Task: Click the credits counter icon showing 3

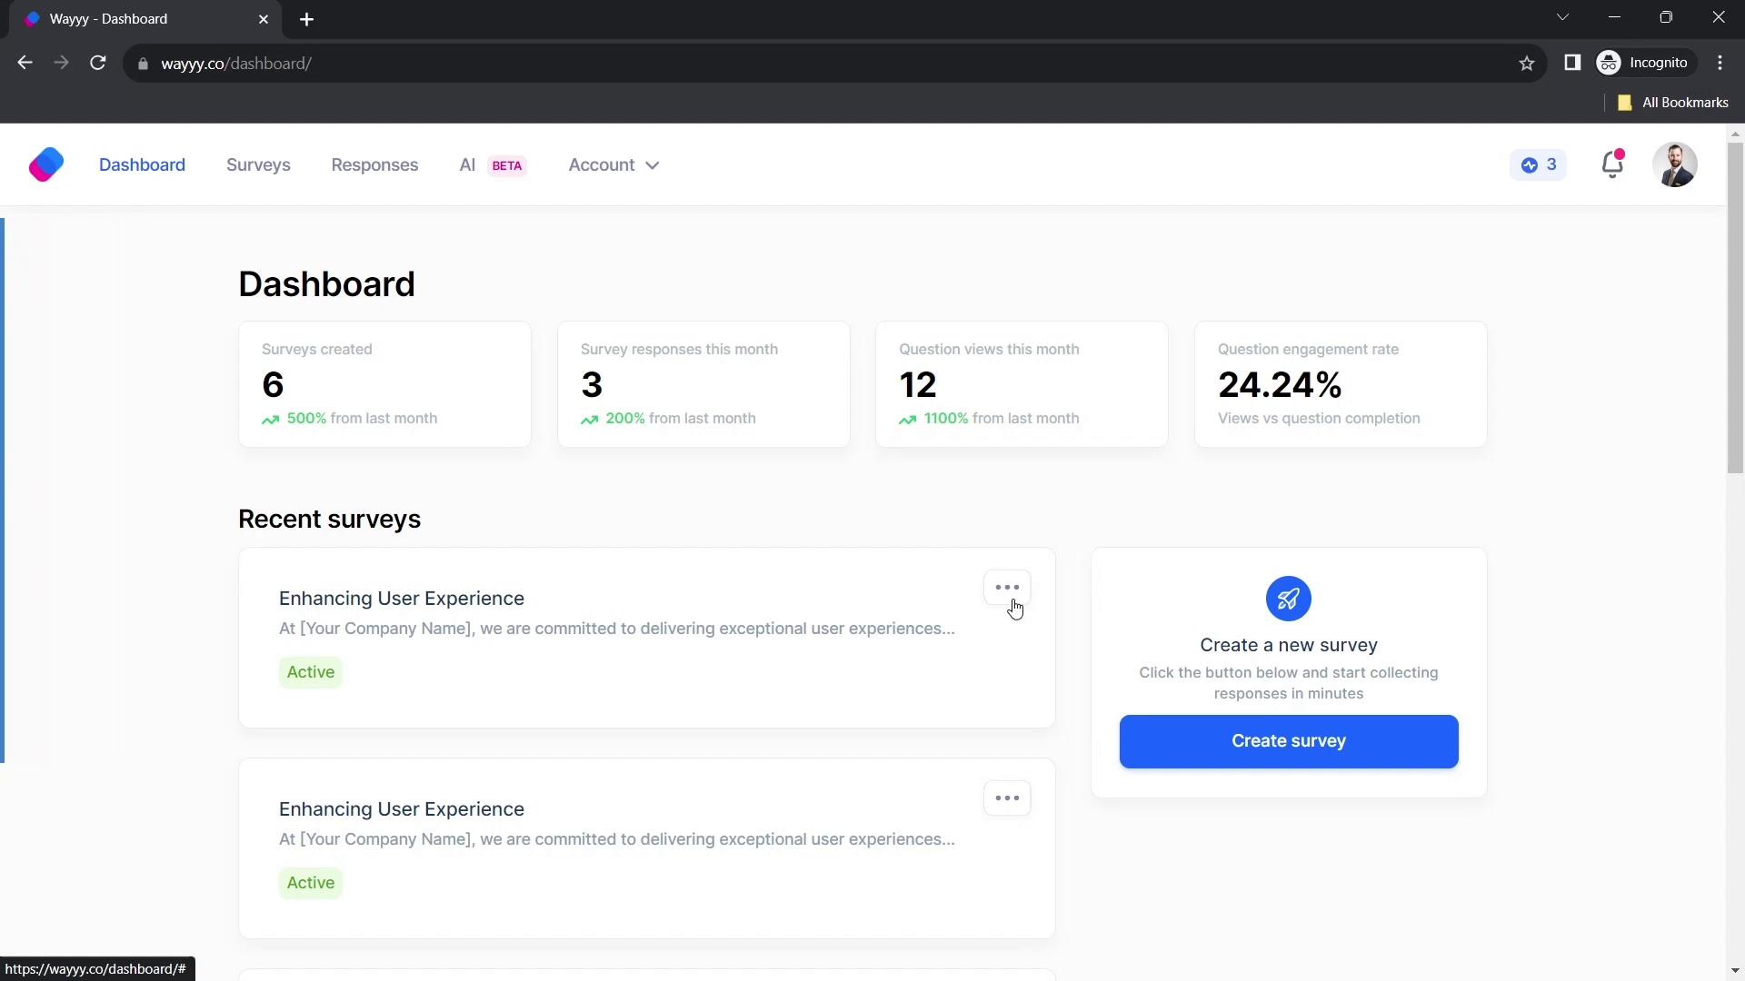Action: (1539, 164)
